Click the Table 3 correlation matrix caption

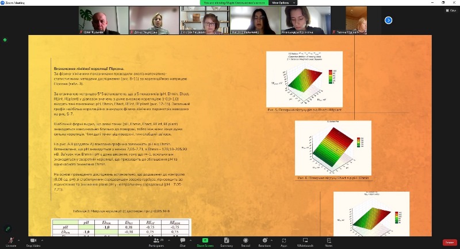121,211
